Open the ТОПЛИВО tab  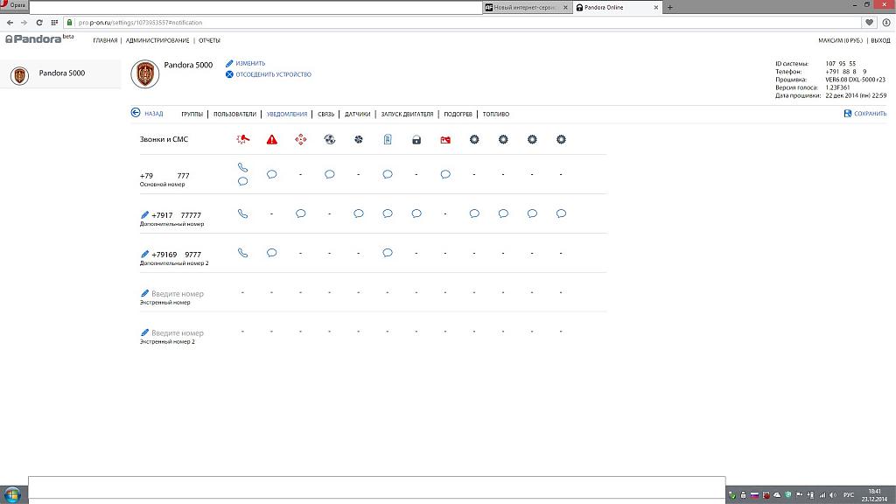pos(496,115)
